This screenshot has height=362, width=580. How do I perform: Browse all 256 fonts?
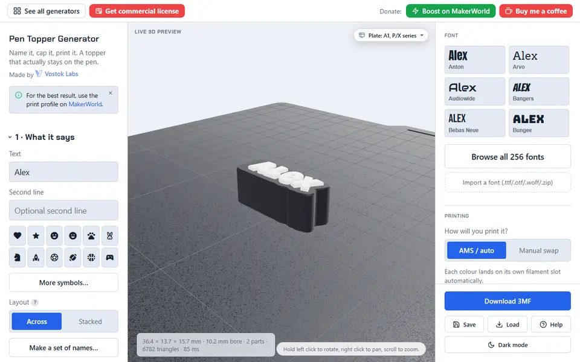(x=507, y=157)
